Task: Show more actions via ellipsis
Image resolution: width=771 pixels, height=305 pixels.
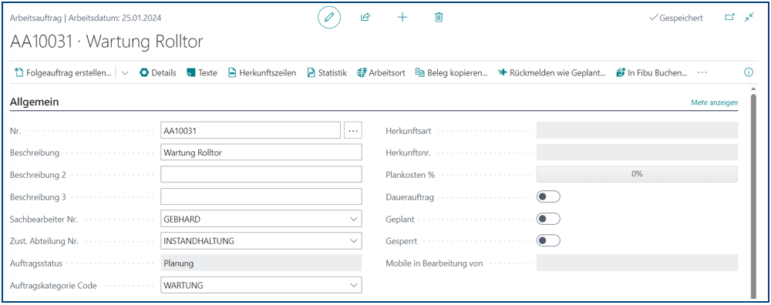Action: [702, 72]
